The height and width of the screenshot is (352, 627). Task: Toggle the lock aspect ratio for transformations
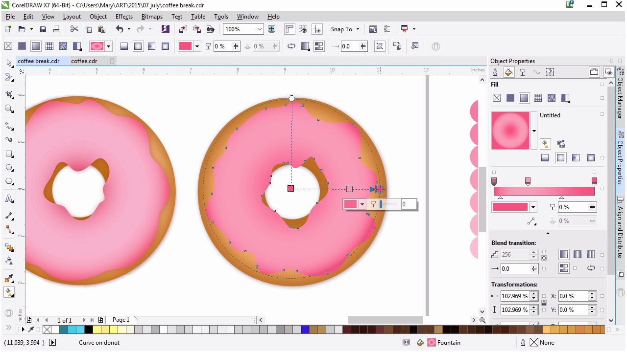544,303
